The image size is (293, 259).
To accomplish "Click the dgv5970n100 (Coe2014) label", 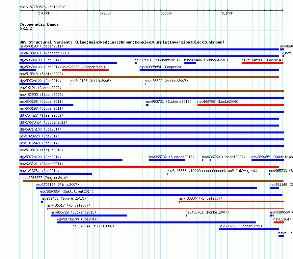I will click(x=40, y=81).
